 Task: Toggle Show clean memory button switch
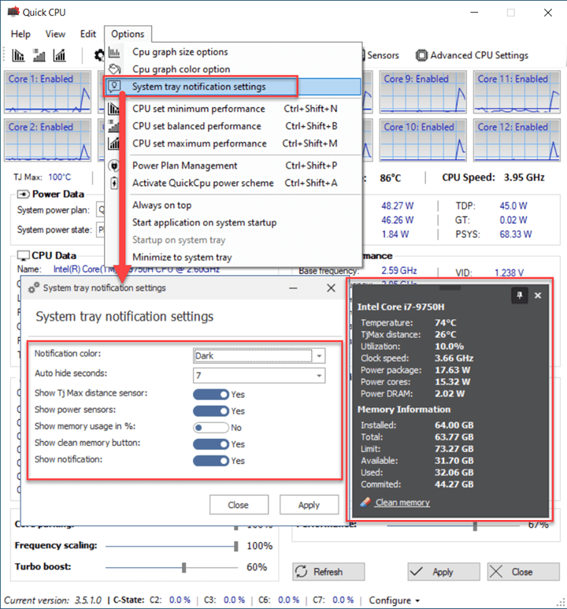(211, 444)
